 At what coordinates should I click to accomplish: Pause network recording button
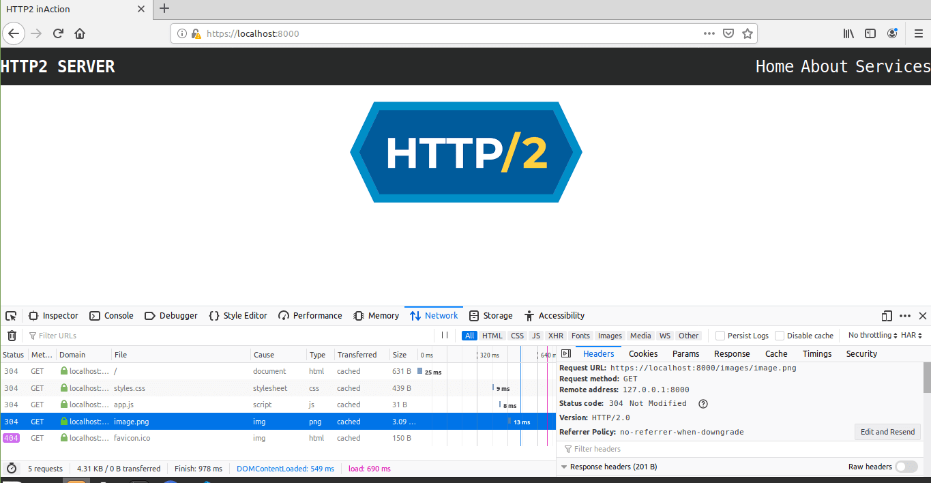point(445,335)
